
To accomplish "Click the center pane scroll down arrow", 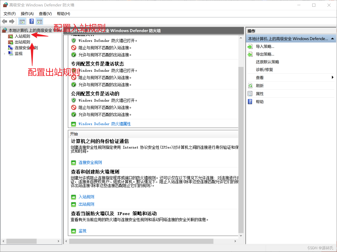I will (241, 235).
